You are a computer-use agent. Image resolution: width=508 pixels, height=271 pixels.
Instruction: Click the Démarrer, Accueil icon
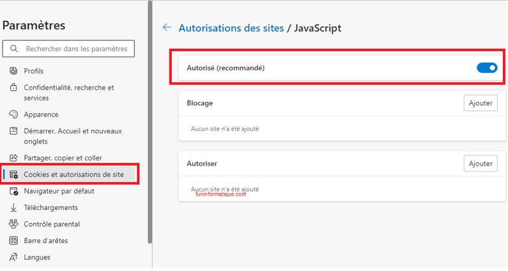point(13,131)
